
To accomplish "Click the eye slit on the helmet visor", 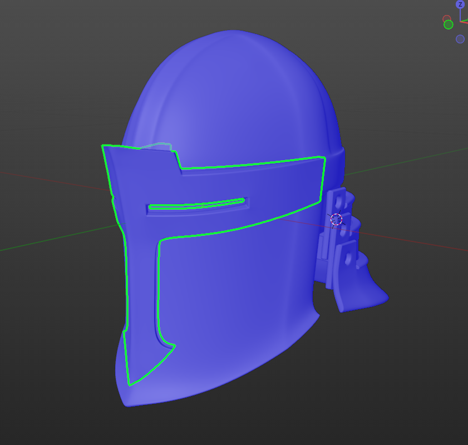I will click(x=197, y=205).
